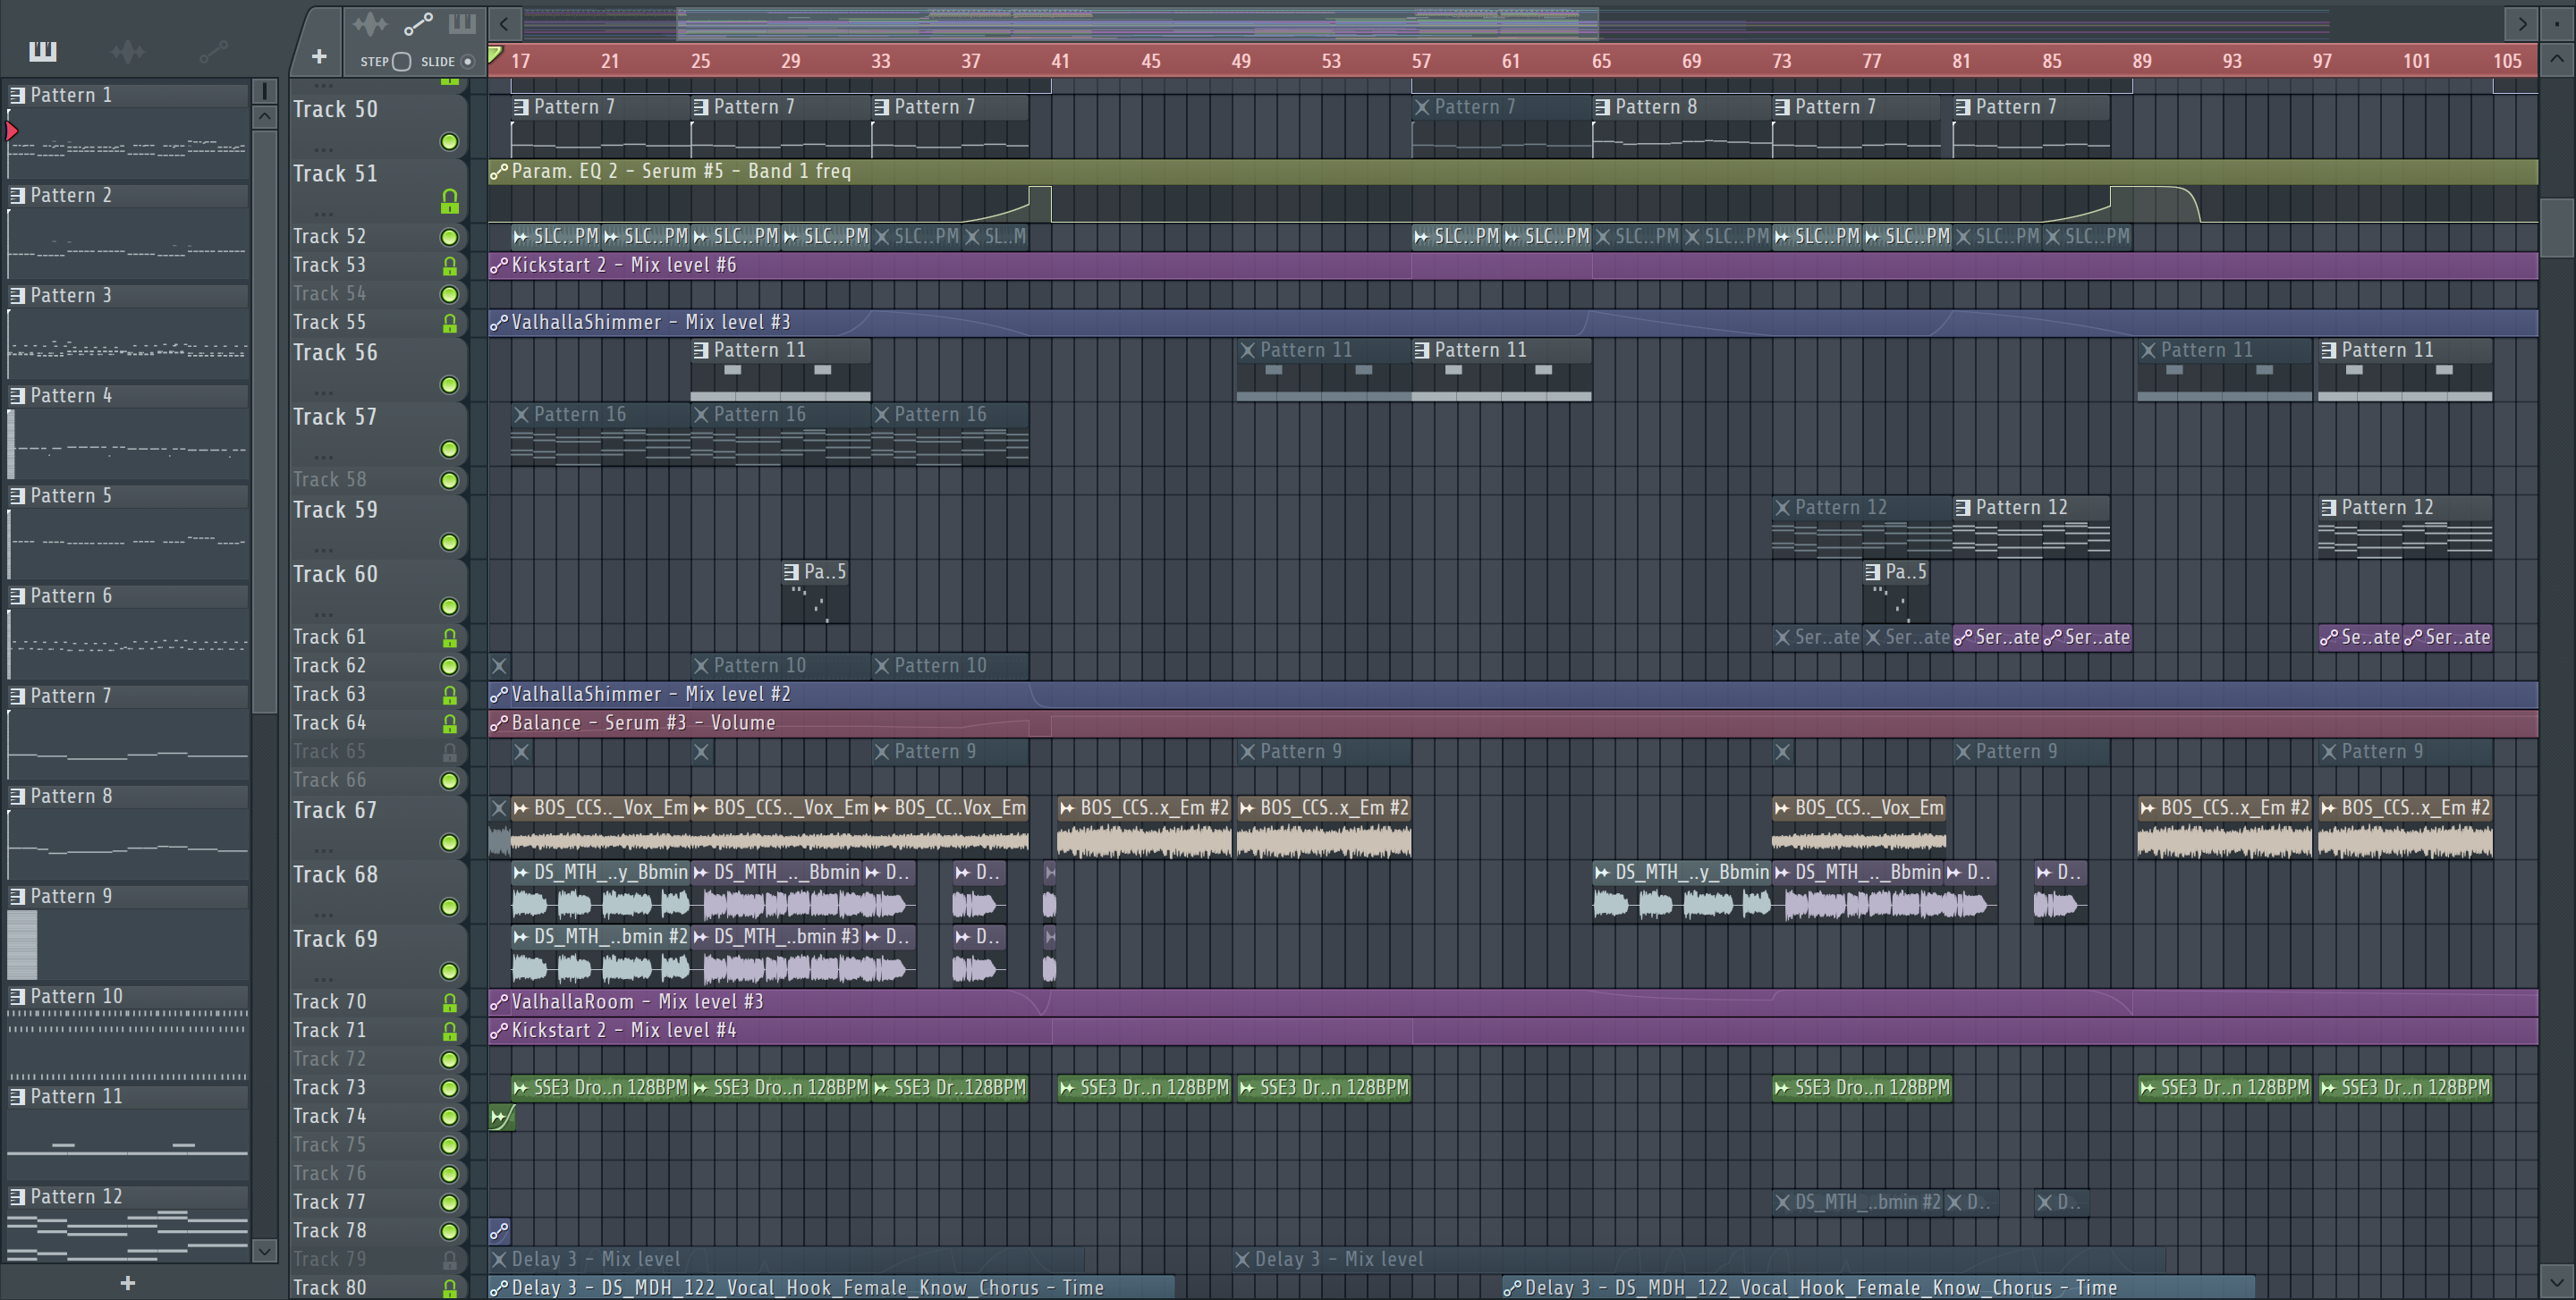Screen dimensions: 2576x1300
Task: Add a new pattern with the bottom plus
Action: pos(127,1283)
